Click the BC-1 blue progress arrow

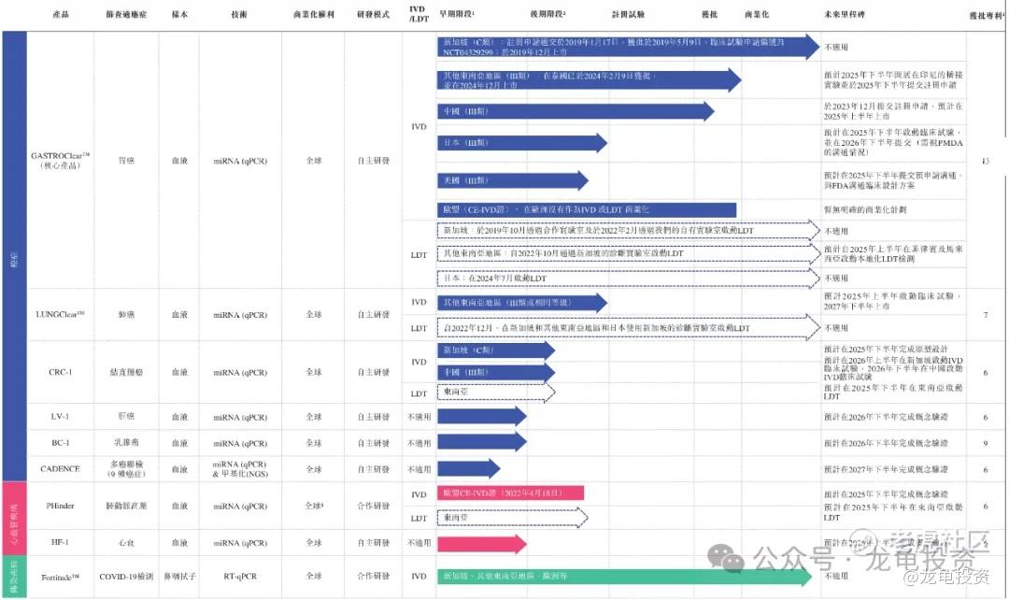coord(481,442)
